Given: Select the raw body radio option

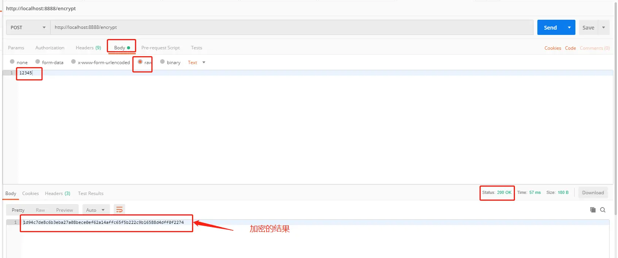Looking at the screenshot, I should tap(140, 61).
